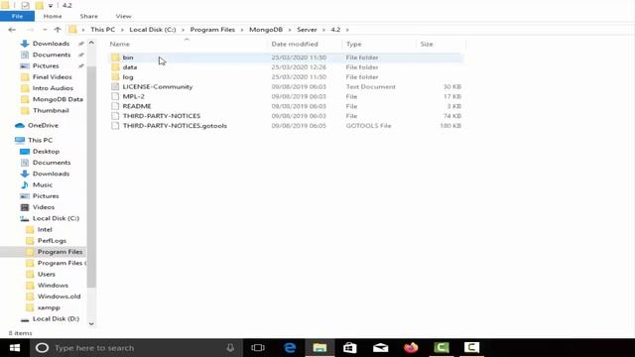
Task: Click the taskbar search input field
Action: [x=136, y=348]
